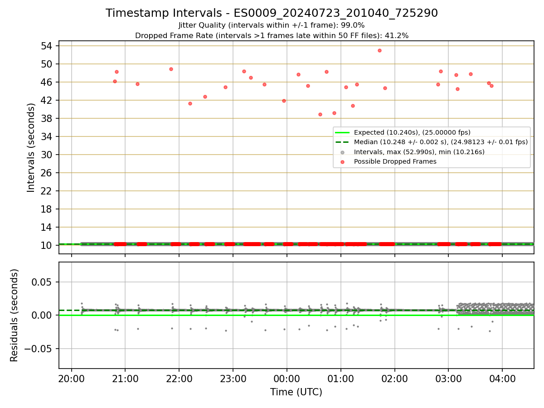Click the dashed dark green line sample in legend
Viewport: 544px width, 408px height.
tap(342, 142)
